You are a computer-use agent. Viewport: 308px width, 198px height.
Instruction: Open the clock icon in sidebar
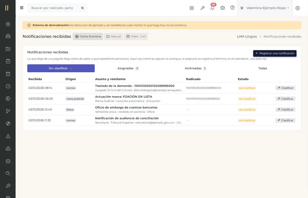point(8,86)
